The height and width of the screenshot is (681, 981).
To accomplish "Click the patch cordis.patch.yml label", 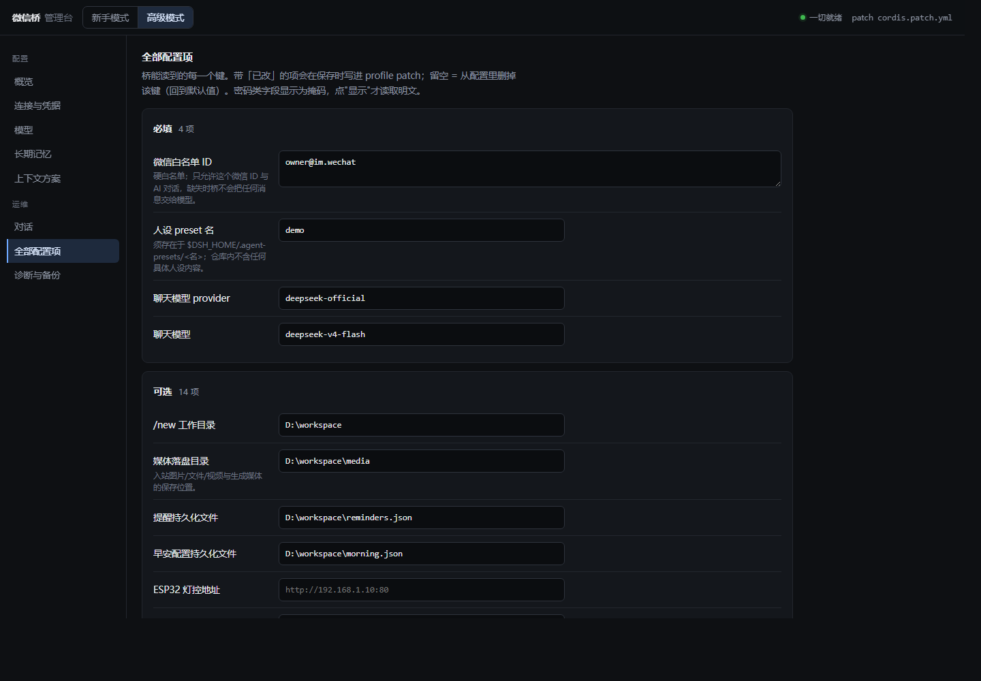I will click(x=902, y=18).
